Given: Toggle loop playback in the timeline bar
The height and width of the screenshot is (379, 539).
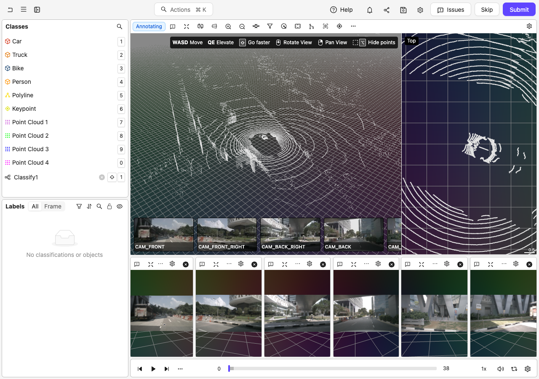Looking at the screenshot, I should pos(514,369).
